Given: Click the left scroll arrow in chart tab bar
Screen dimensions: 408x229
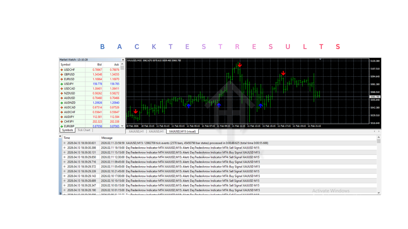Looking at the screenshot, I should (374, 131).
